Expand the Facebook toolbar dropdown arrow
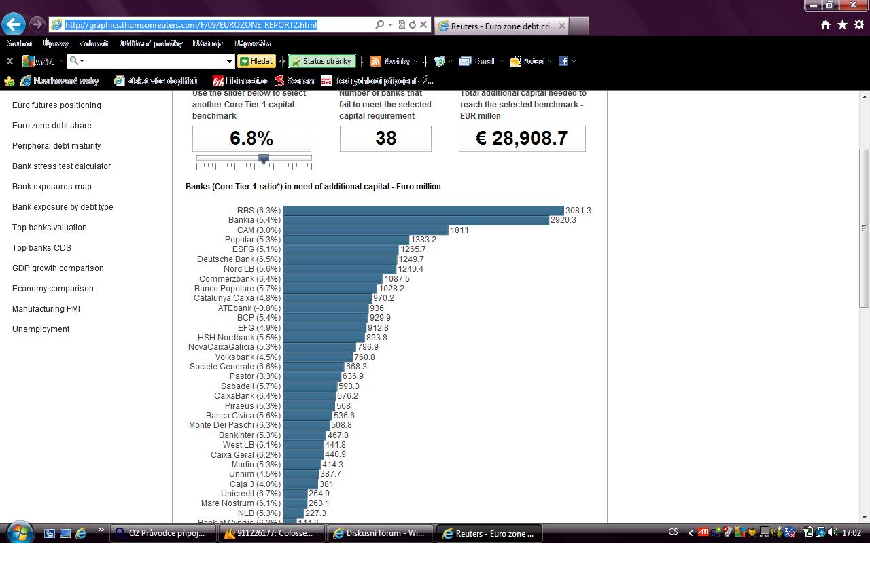Viewport: 870px width, 561px height. 574,61
